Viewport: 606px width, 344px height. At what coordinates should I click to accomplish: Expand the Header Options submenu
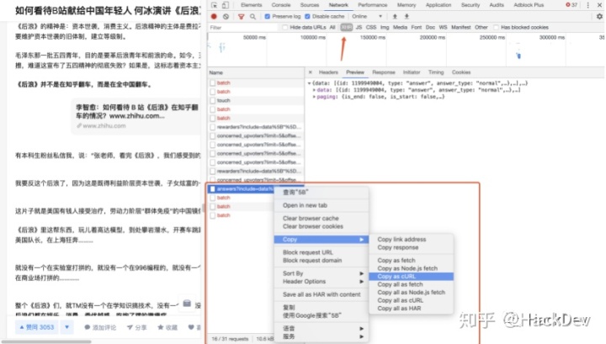tap(321, 282)
